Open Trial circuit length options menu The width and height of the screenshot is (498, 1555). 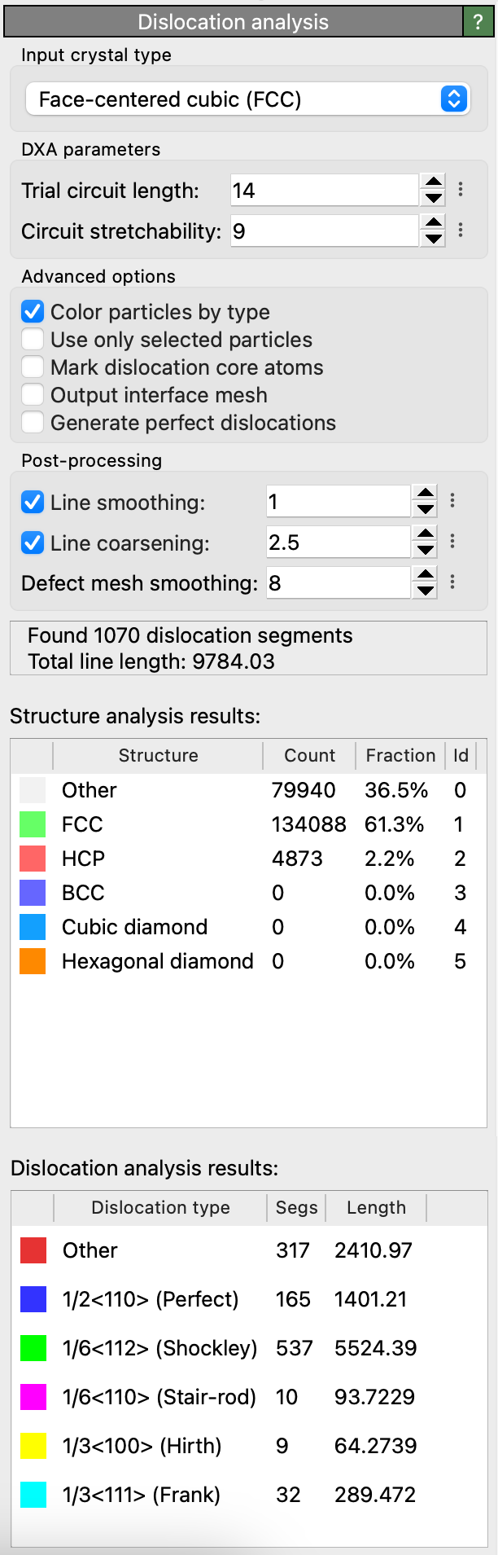(x=461, y=190)
